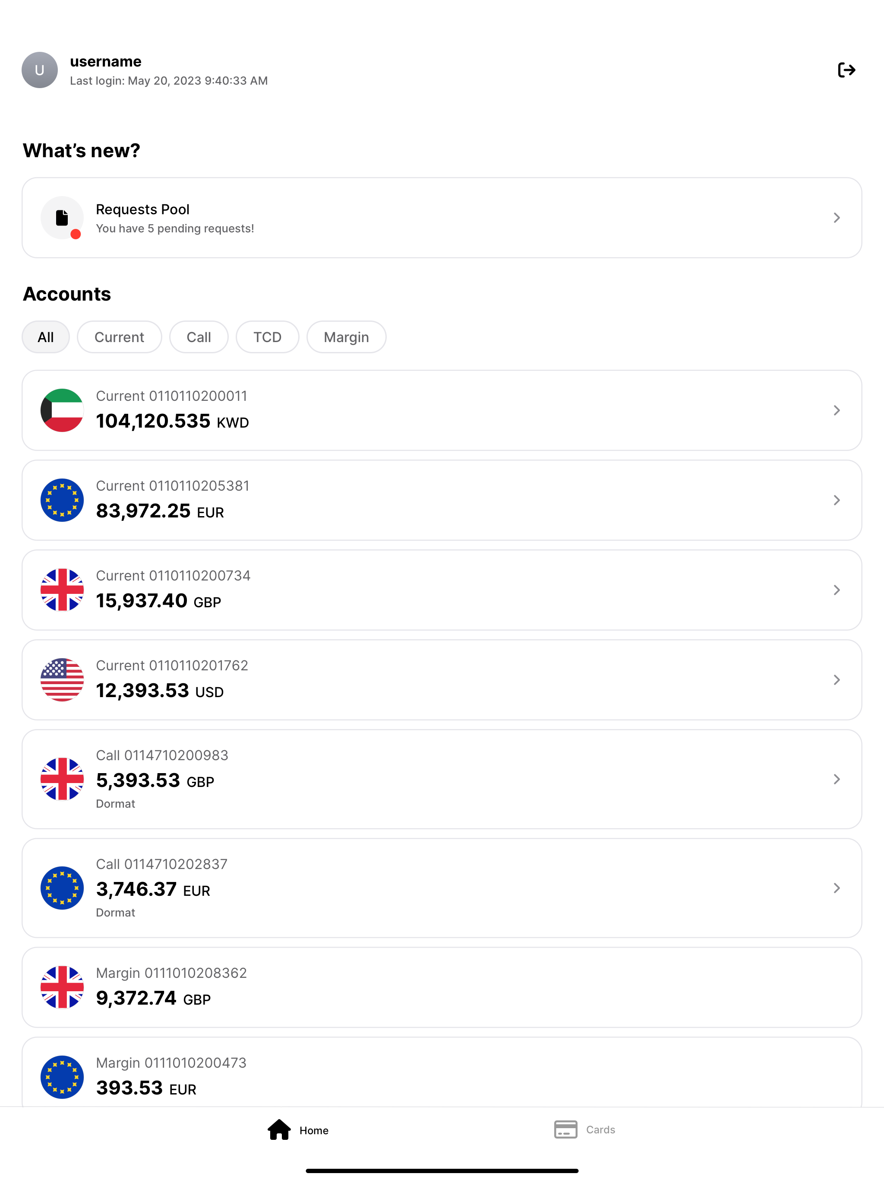884x1180 pixels.
Task: Select the All accounts filter chip
Action: (x=46, y=337)
